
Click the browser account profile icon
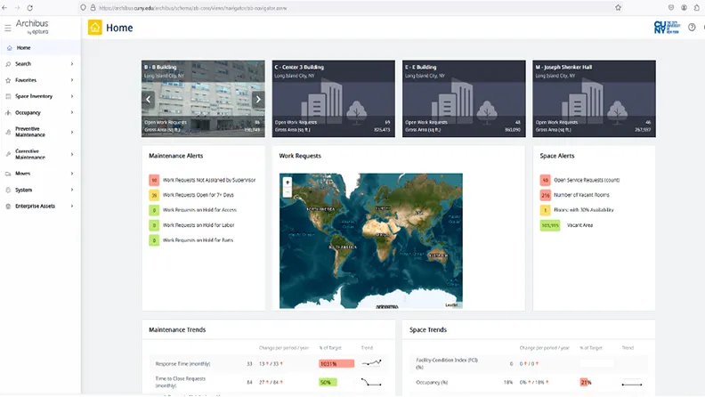[x=684, y=8]
